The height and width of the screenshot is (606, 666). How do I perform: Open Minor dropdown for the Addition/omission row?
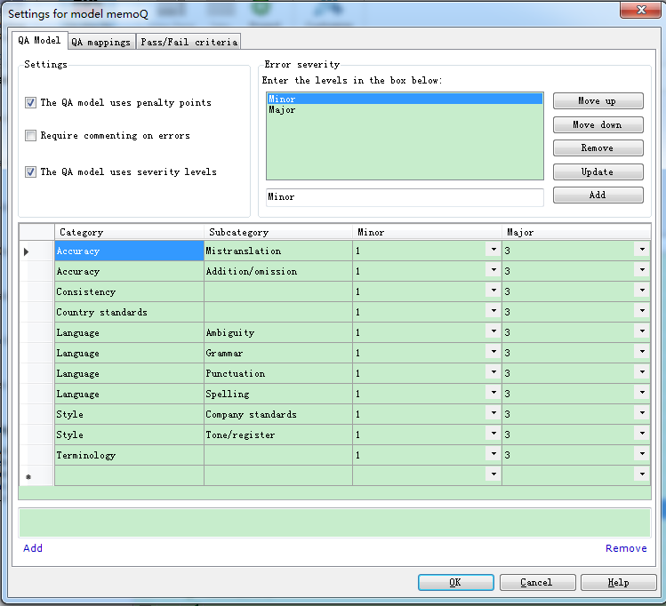pos(493,270)
